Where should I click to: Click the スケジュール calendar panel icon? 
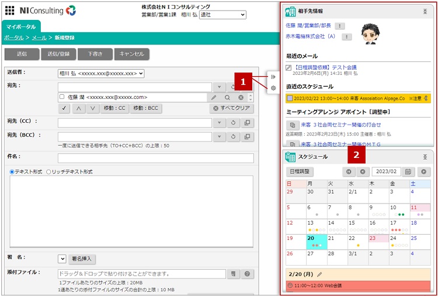click(x=290, y=157)
